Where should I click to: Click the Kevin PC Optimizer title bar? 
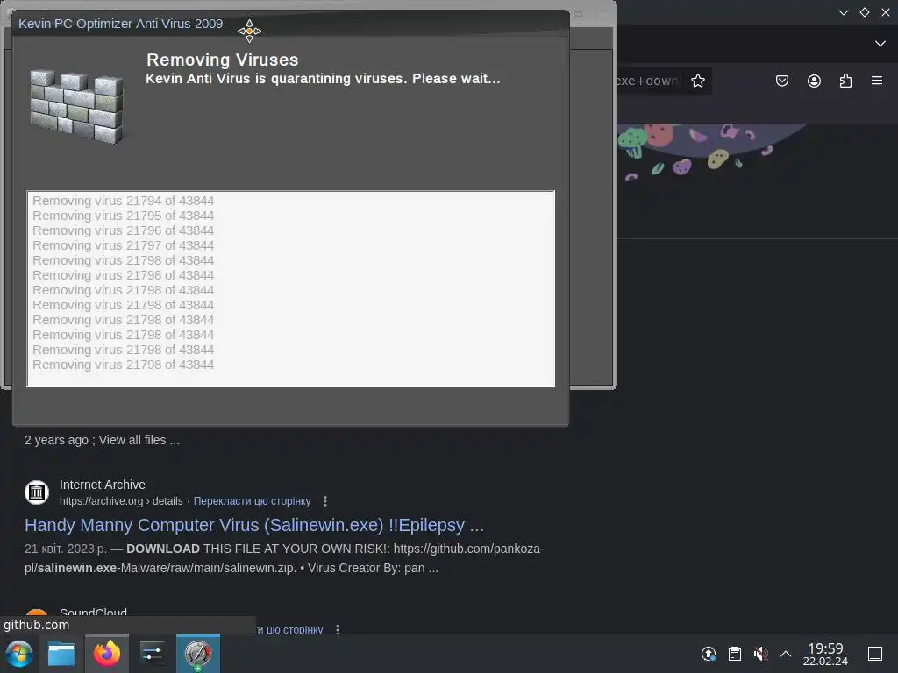[x=291, y=24]
